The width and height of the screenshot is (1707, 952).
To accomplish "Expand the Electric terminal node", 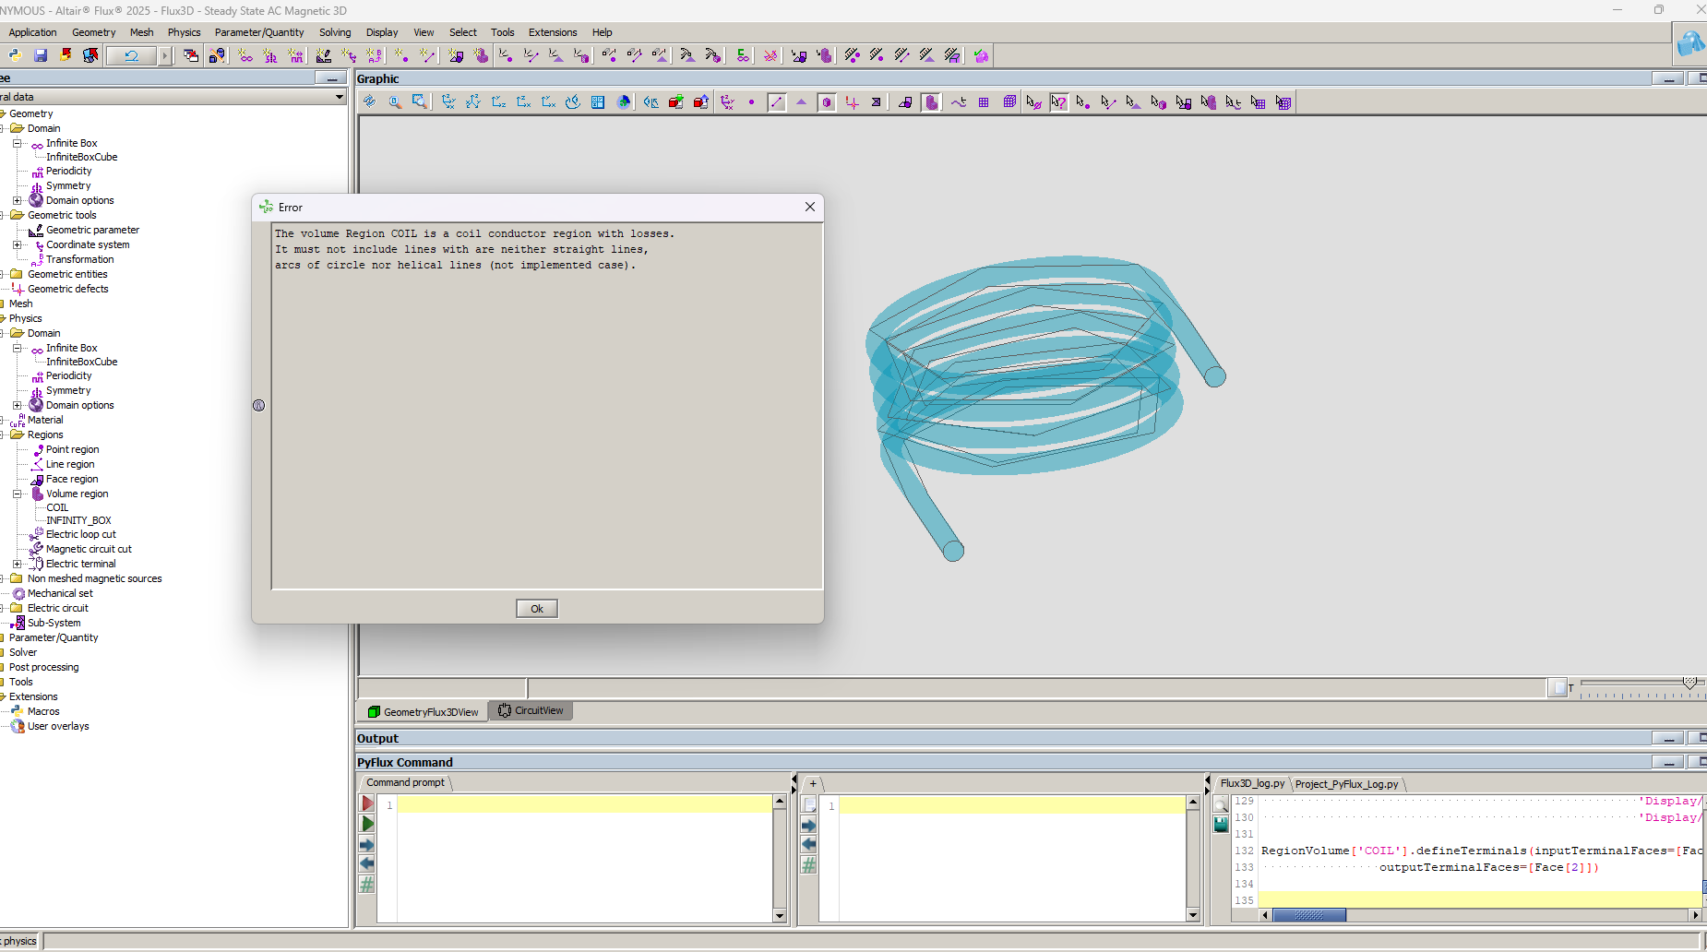I will (x=17, y=564).
